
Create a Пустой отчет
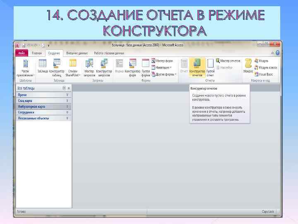210,68
